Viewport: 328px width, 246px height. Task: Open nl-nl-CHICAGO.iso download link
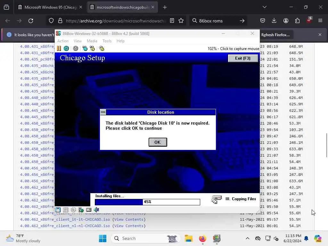pyautogui.click(x=65, y=226)
